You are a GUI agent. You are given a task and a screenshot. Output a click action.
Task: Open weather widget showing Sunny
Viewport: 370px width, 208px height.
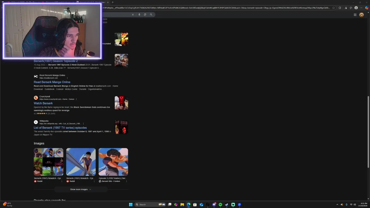[8, 205]
